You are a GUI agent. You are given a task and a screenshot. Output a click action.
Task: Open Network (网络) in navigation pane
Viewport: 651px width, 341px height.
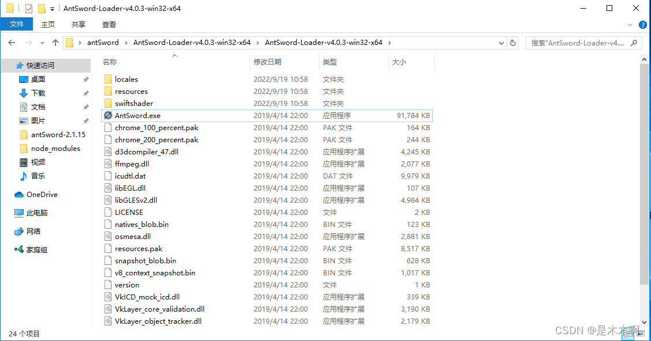[34, 232]
